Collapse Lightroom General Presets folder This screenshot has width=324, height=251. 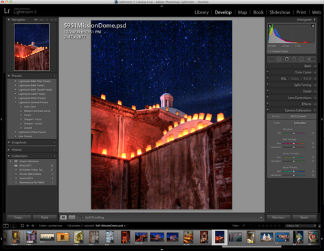16,102
